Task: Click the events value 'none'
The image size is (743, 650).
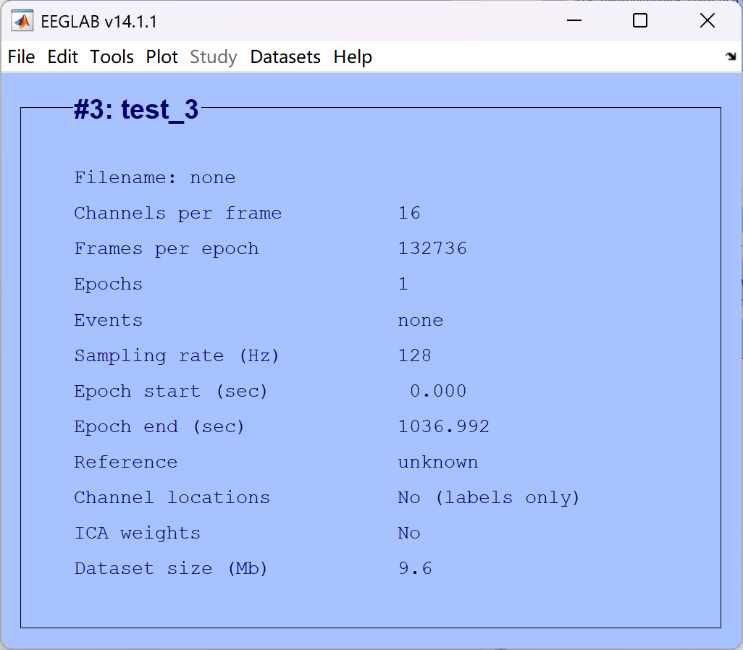Action: (421, 321)
